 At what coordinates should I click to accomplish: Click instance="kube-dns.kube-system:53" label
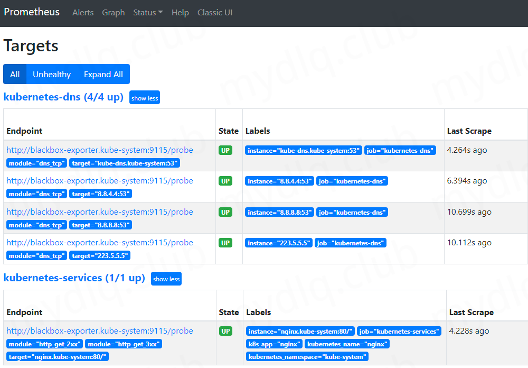(304, 151)
